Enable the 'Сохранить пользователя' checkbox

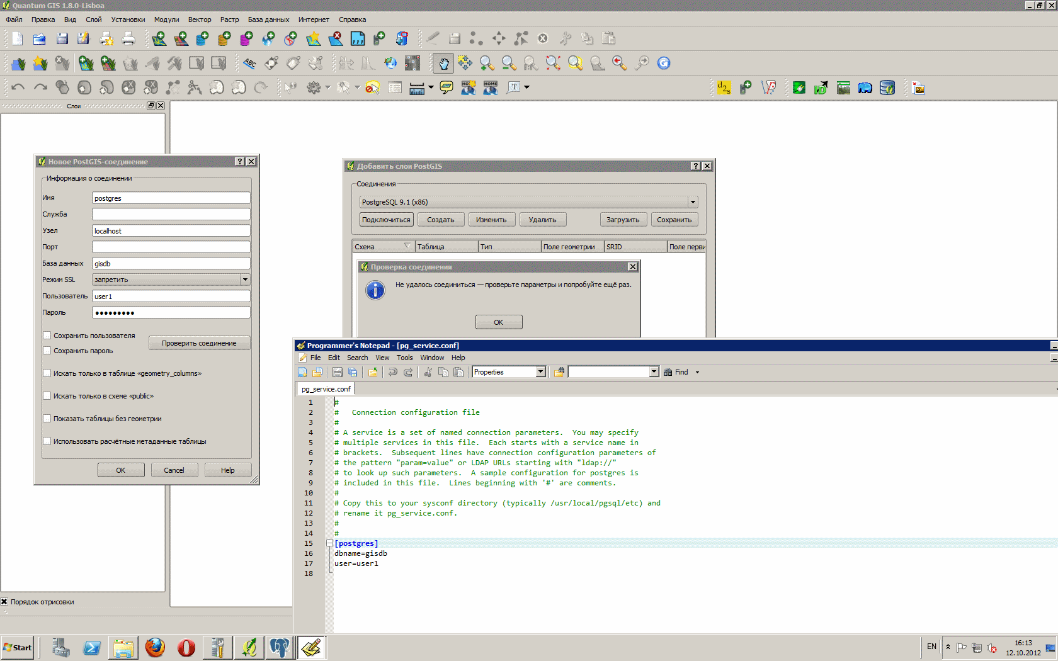click(x=47, y=336)
